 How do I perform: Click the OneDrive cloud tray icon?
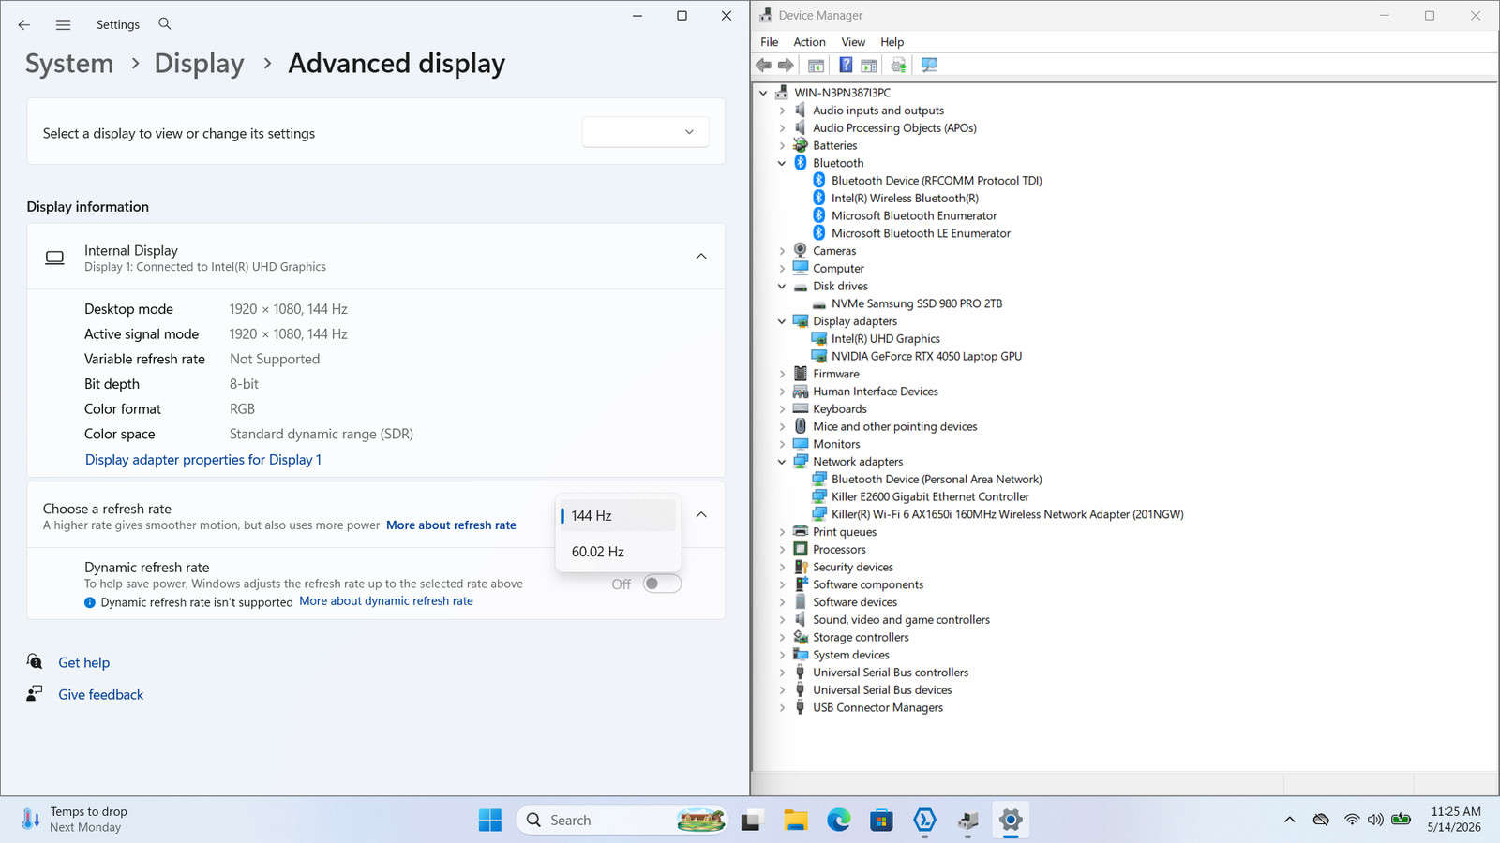coord(1321,820)
